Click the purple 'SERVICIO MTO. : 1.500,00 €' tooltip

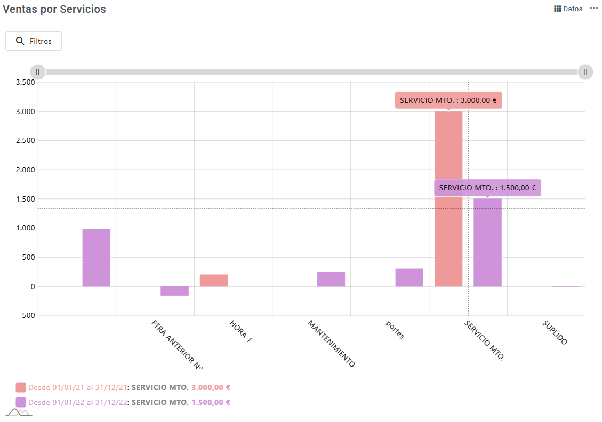[x=487, y=188]
